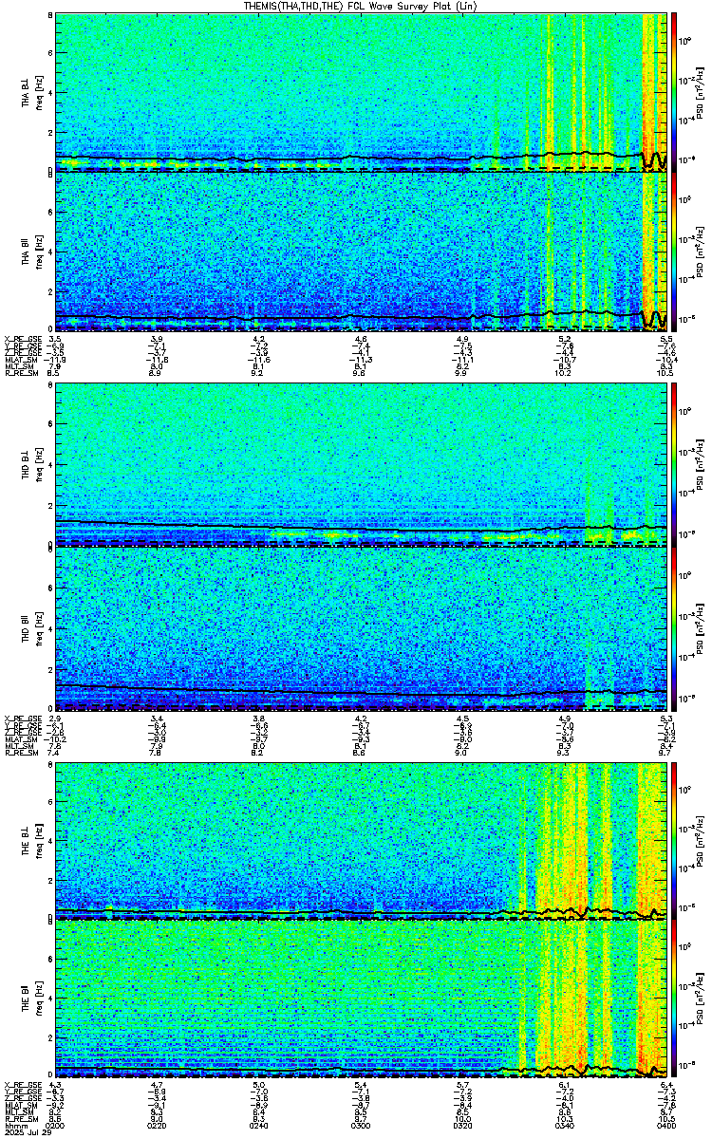This screenshot has height=1139, width=712.
Task: Click the '0320' time tick label
Action: point(462,1125)
